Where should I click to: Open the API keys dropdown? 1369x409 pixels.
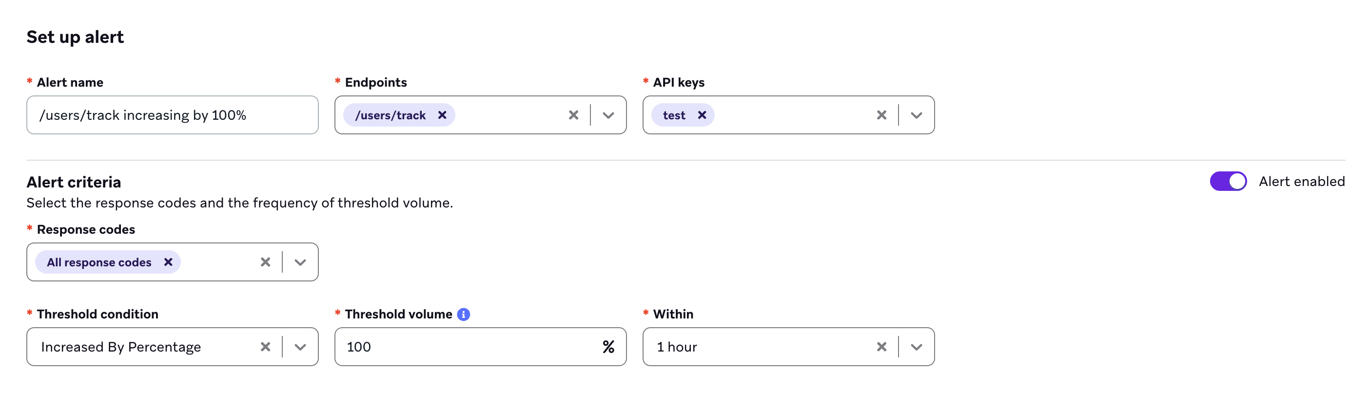coord(916,114)
